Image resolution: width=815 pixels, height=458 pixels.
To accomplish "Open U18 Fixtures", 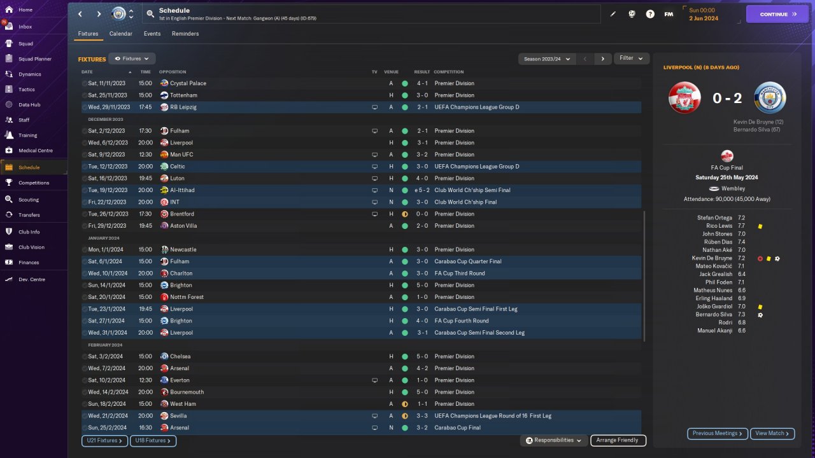I will click(x=153, y=440).
